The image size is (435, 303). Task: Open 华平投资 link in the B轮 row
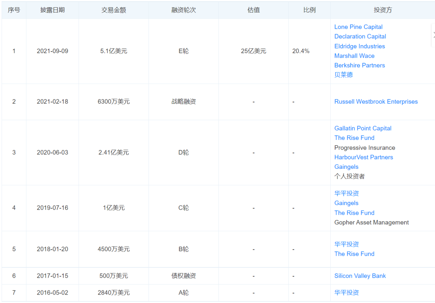[x=346, y=244]
